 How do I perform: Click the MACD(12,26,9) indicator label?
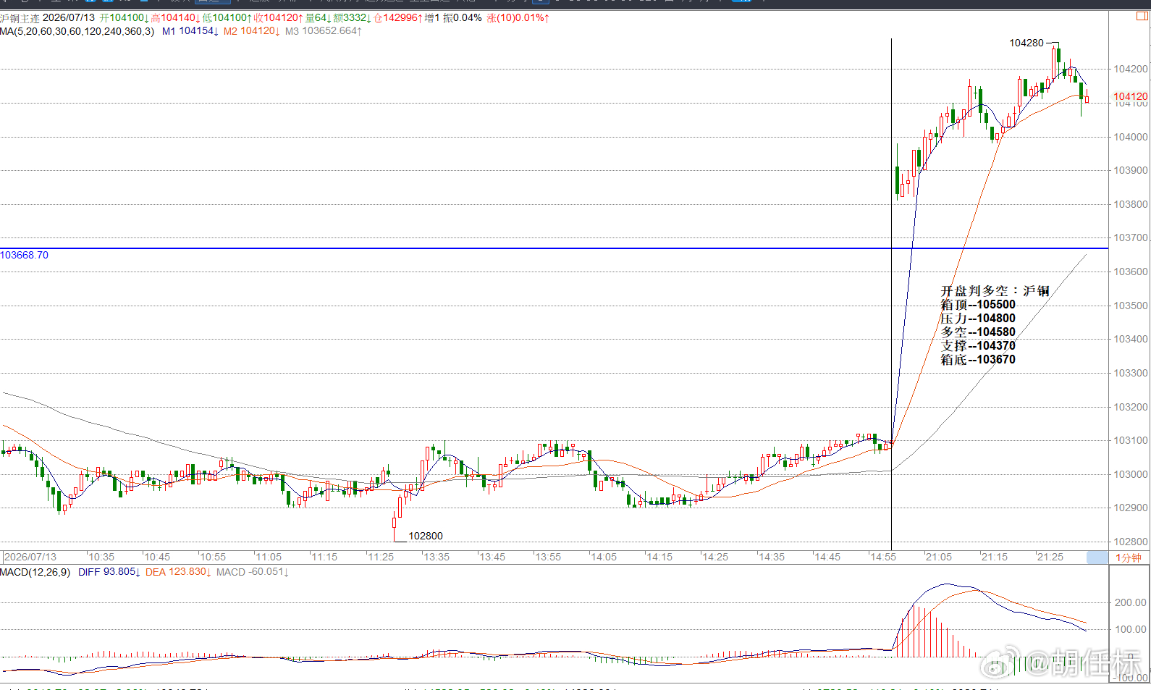point(35,572)
